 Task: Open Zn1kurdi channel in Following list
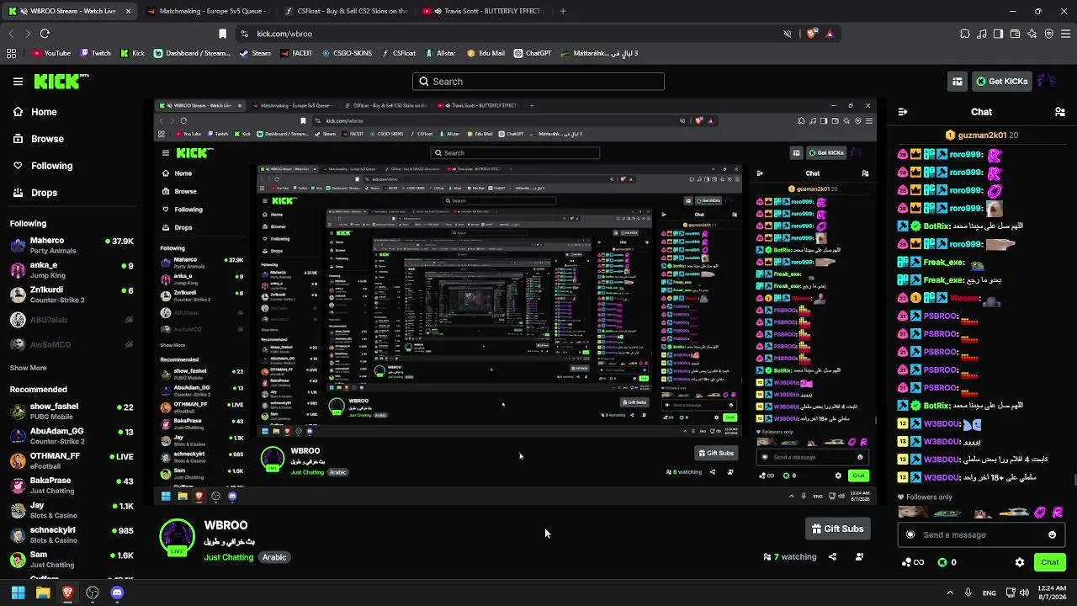[72, 295]
